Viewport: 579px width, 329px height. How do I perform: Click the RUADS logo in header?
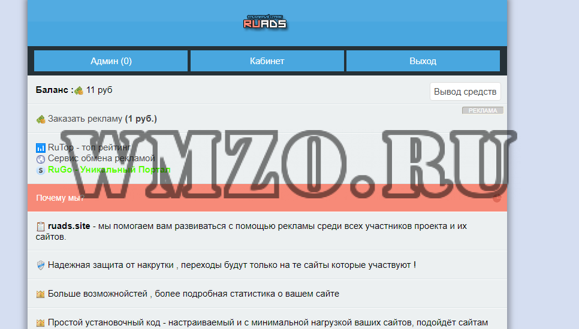[265, 22]
